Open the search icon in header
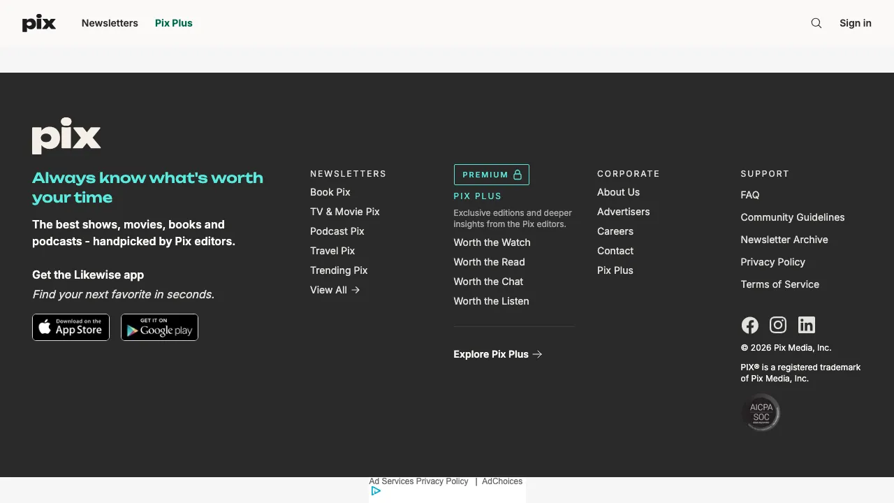The image size is (894, 503). click(x=816, y=23)
